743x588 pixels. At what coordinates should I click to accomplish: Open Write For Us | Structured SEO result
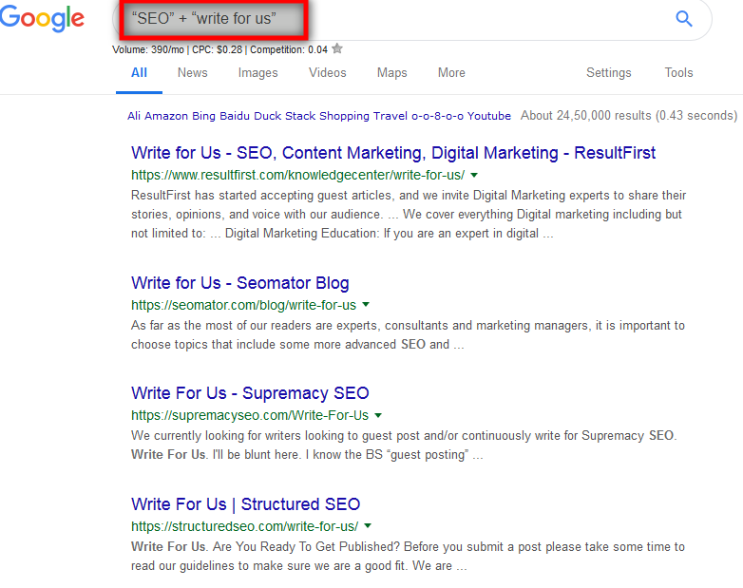click(245, 504)
